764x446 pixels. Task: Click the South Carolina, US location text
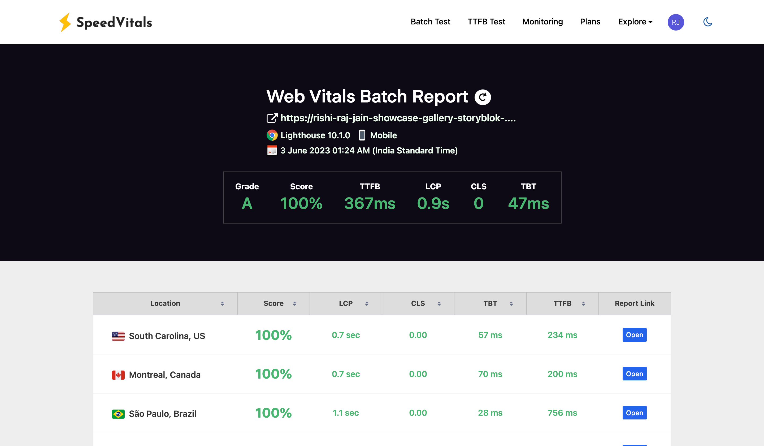167,336
